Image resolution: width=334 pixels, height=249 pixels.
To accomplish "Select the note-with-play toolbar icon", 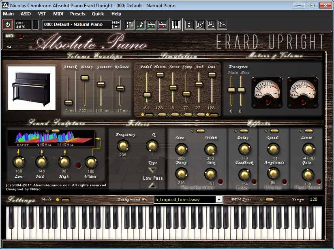I will click(x=141, y=25).
